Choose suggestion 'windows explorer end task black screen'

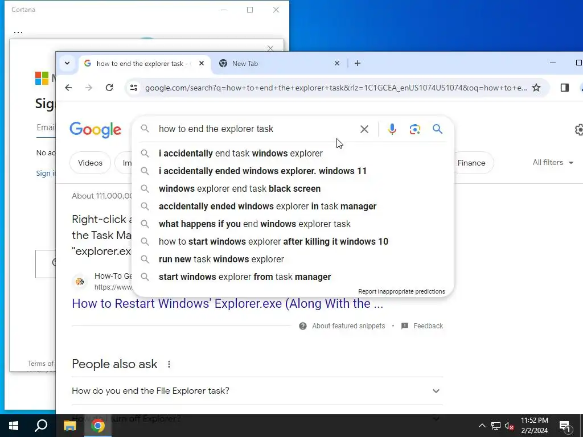point(293,188)
